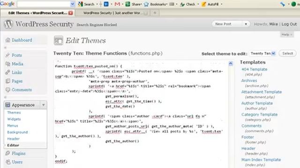
Task: Open the New Post dropdown arrow
Action: pos(246,24)
